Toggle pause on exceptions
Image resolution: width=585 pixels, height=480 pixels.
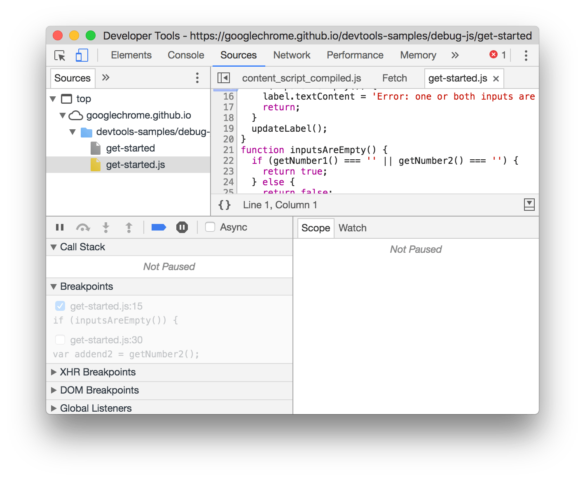182,227
